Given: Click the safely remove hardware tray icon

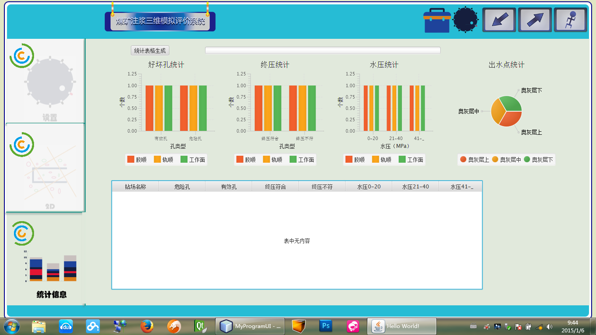Looking at the screenshot, I should coord(508,326).
